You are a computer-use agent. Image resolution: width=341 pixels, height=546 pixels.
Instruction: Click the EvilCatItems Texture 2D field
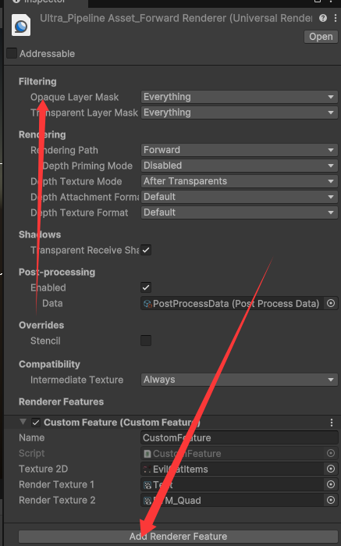[x=232, y=469]
